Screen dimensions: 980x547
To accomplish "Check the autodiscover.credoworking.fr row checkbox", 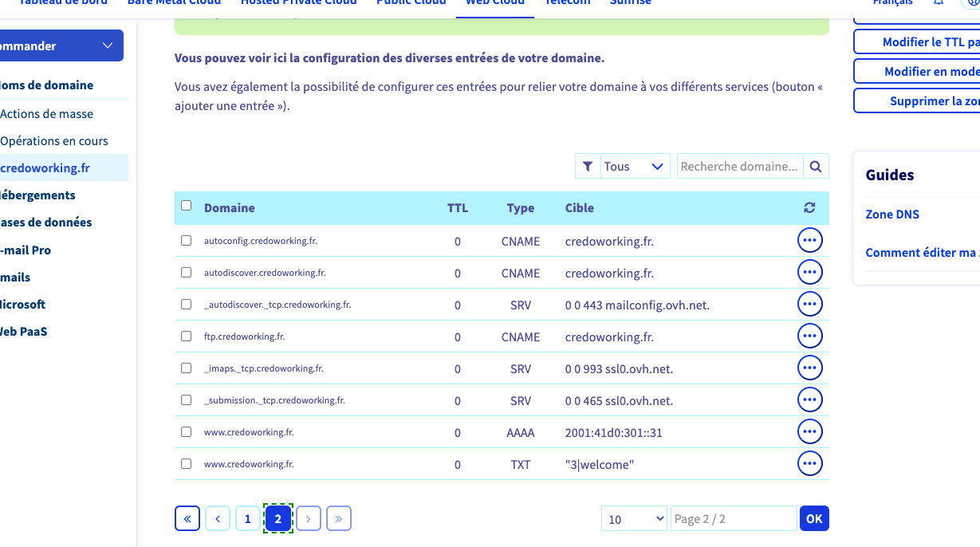I will point(187,273).
